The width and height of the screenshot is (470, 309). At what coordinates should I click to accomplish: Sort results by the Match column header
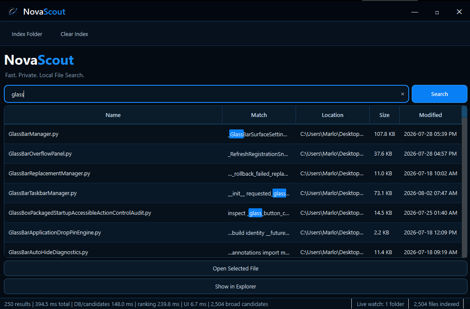[x=259, y=115]
